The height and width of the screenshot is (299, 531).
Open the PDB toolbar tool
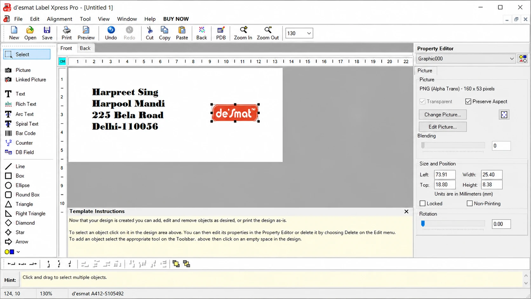tap(221, 33)
